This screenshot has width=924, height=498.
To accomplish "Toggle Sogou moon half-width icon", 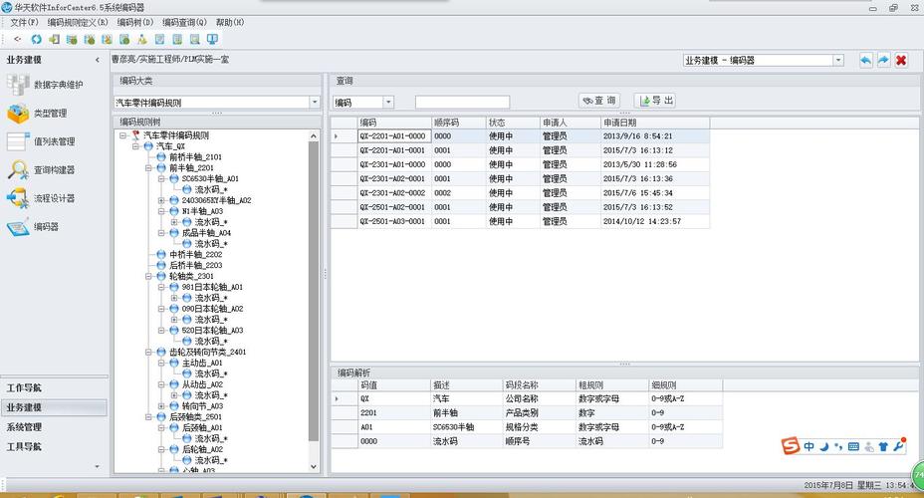I will [x=824, y=447].
